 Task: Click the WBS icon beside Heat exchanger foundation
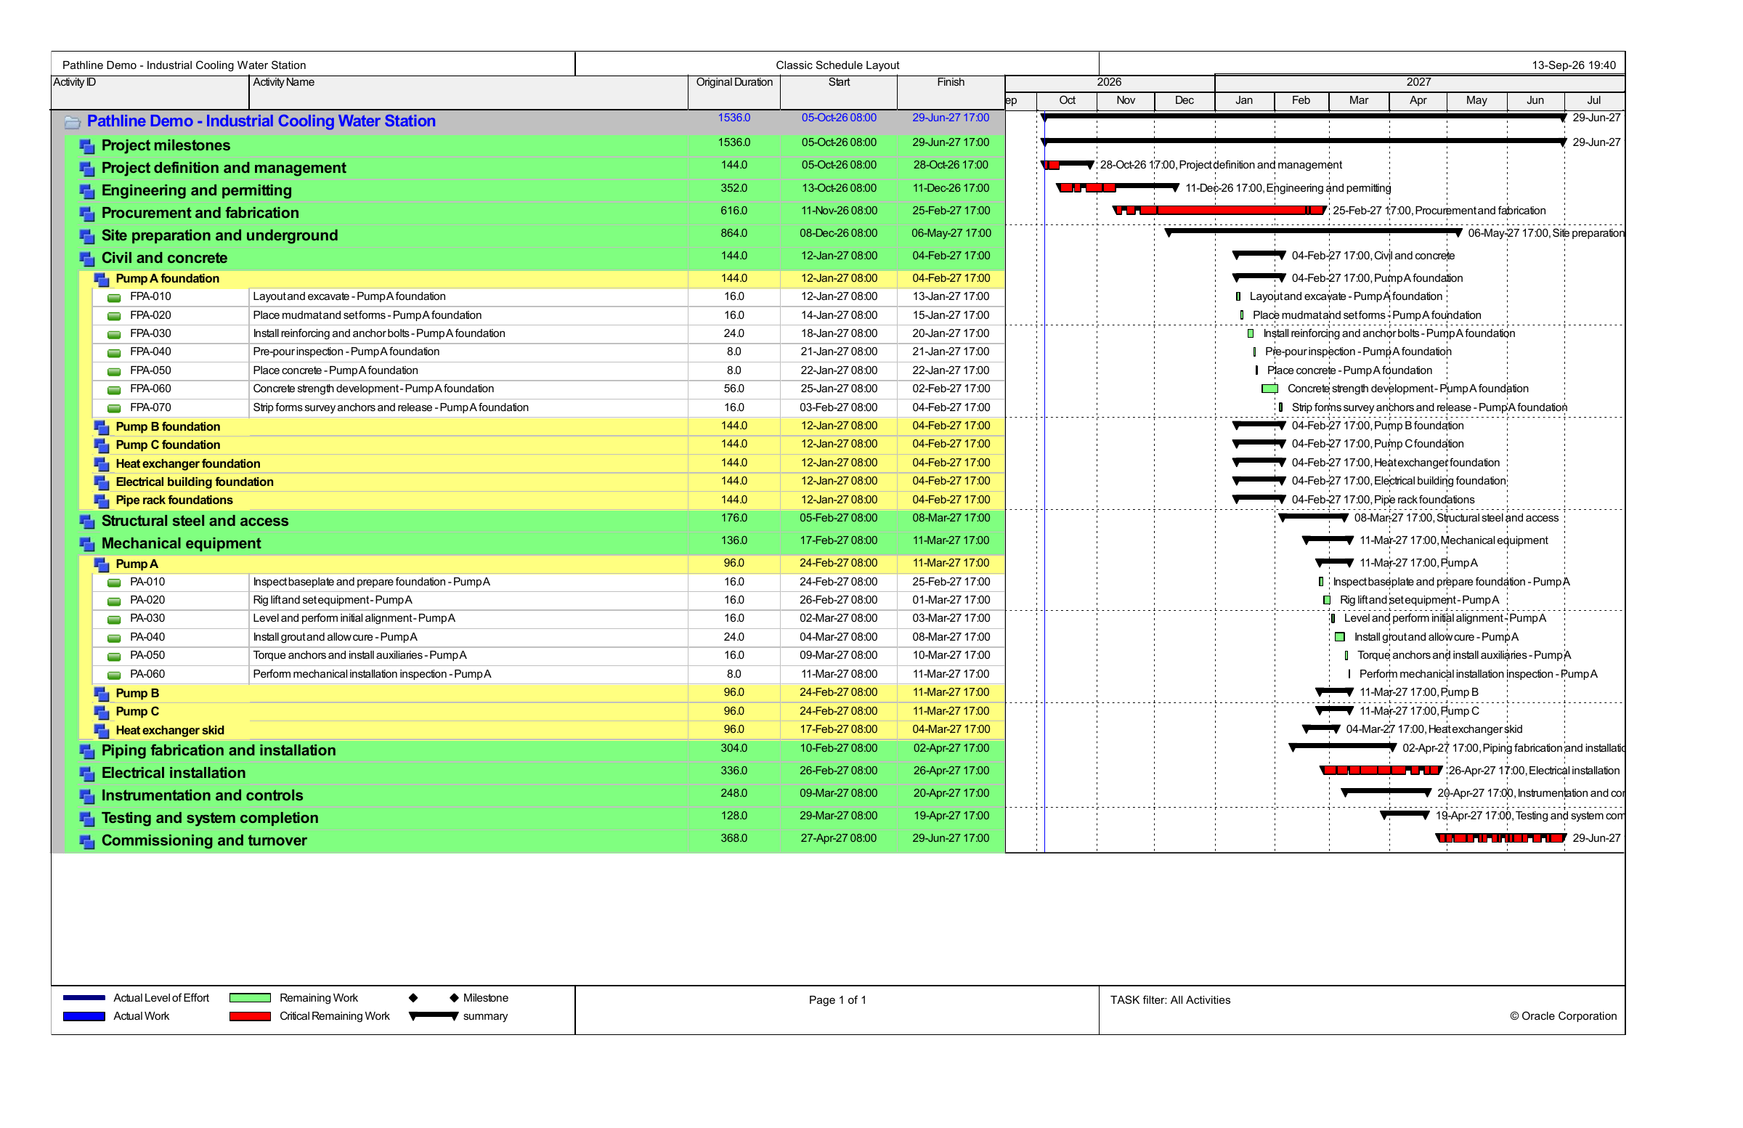click(x=102, y=464)
